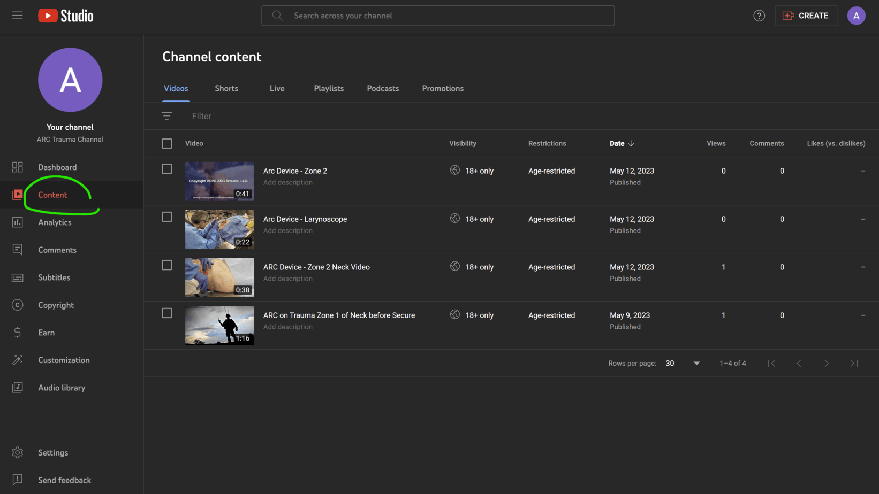
Task: Open the account avatar menu
Action: pyautogui.click(x=856, y=16)
